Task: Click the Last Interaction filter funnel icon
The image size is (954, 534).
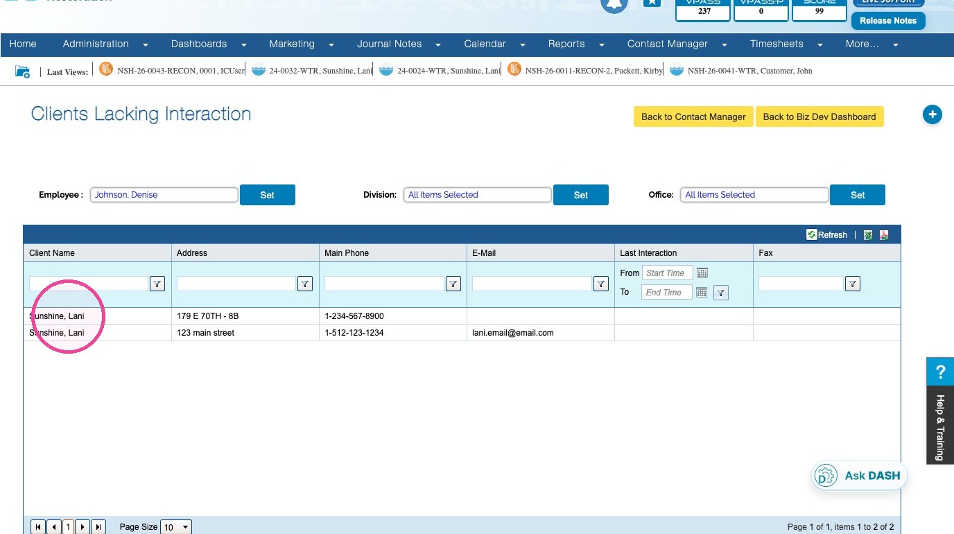Action: 721,293
